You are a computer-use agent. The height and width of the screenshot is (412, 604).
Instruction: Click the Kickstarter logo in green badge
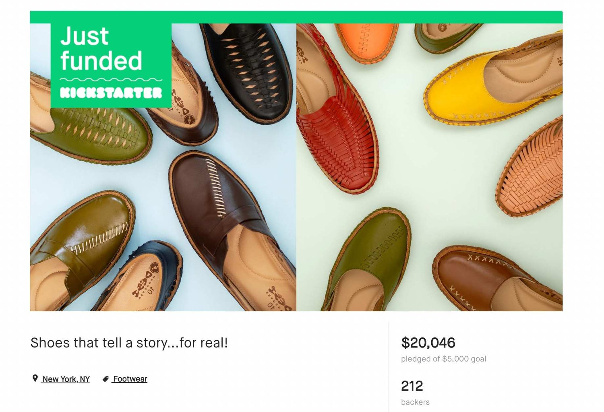[x=111, y=93]
